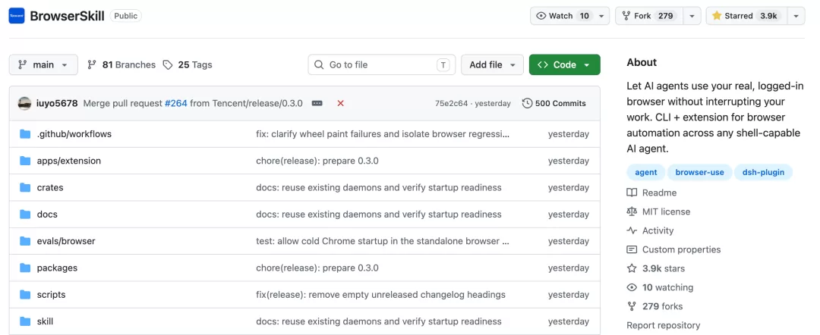Screen dimensions: 820x335
Task: Focus the Go to file search field
Action: click(382, 64)
